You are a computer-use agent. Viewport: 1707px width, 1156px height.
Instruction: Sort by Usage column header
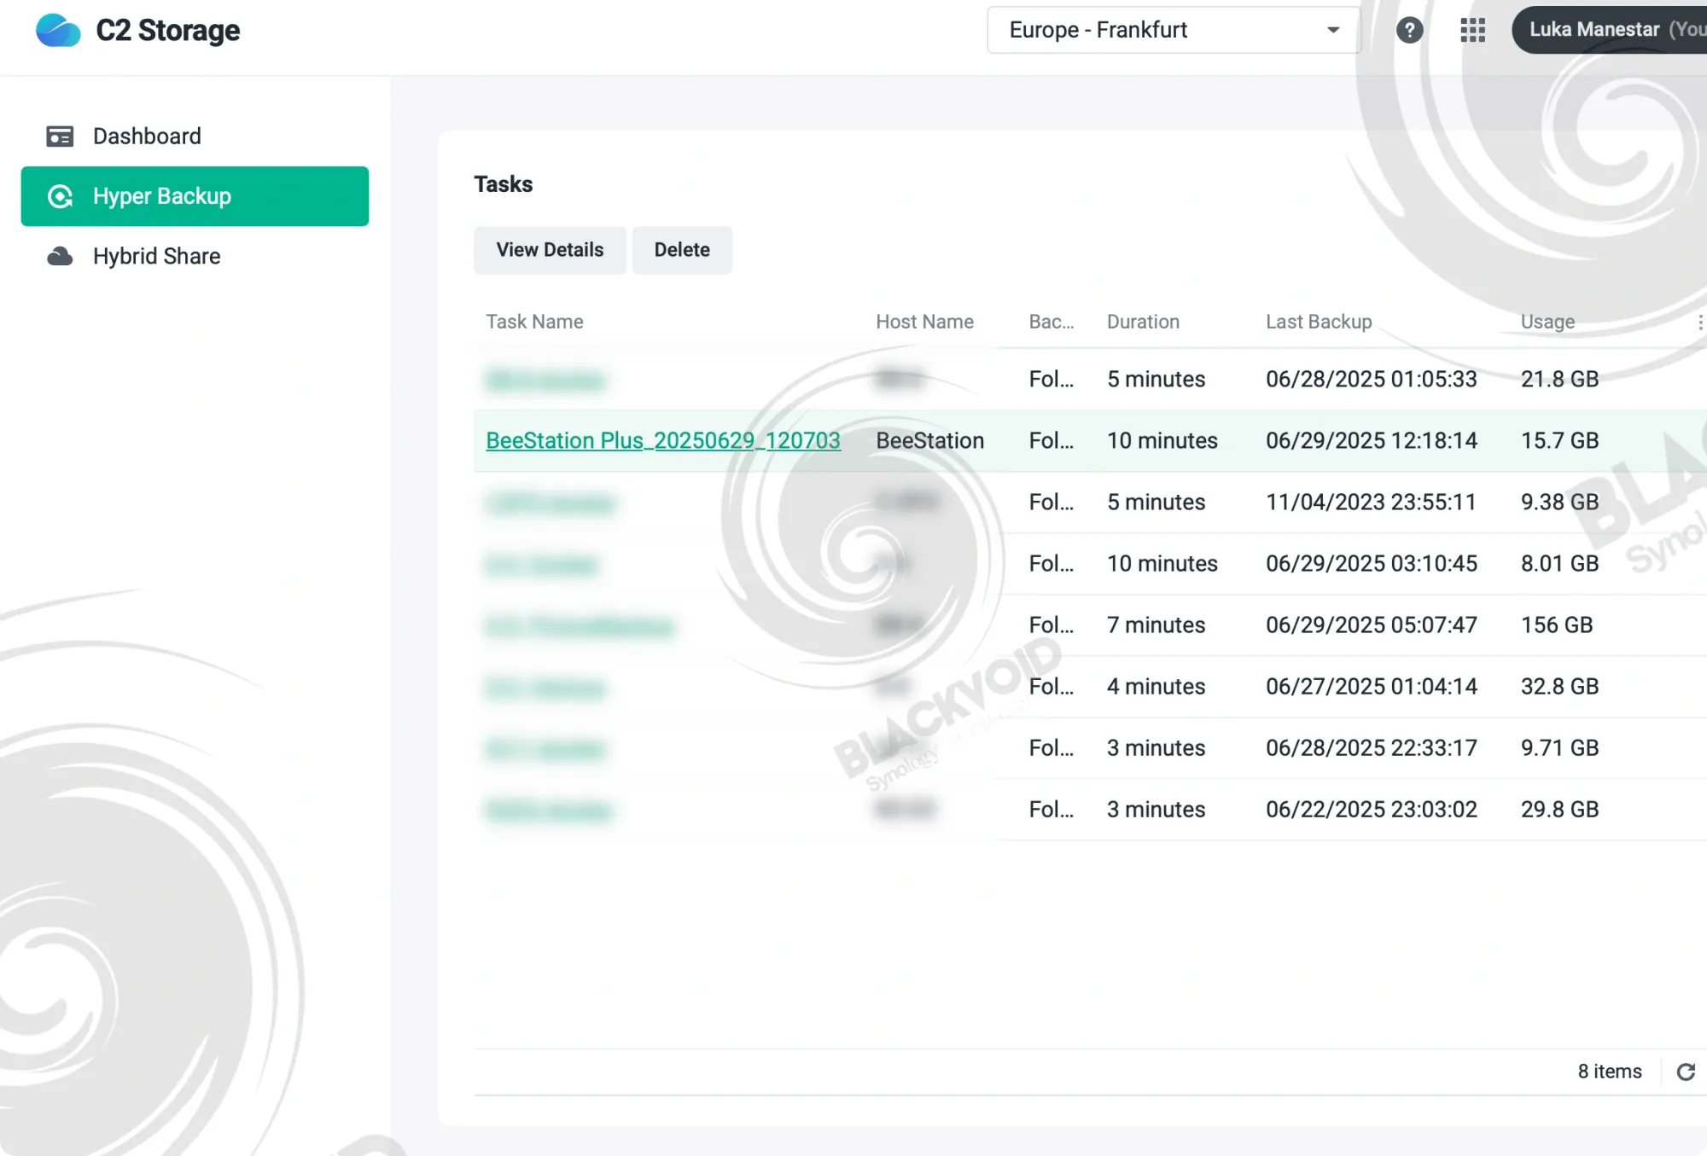point(1547,322)
